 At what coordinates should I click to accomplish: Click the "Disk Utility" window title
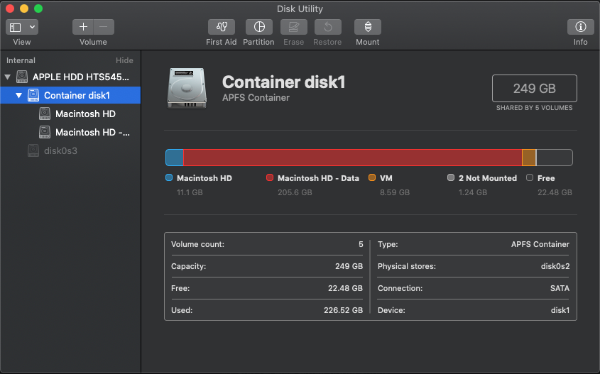click(300, 9)
